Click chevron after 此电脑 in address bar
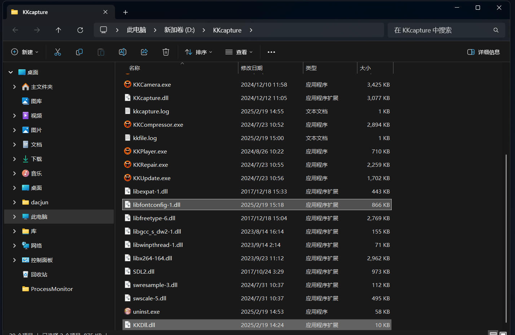The width and height of the screenshot is (515, 335). pos(155,30)
